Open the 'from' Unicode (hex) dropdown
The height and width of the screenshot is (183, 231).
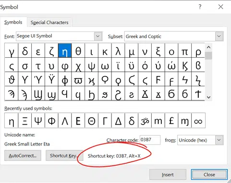pos(219,140)
